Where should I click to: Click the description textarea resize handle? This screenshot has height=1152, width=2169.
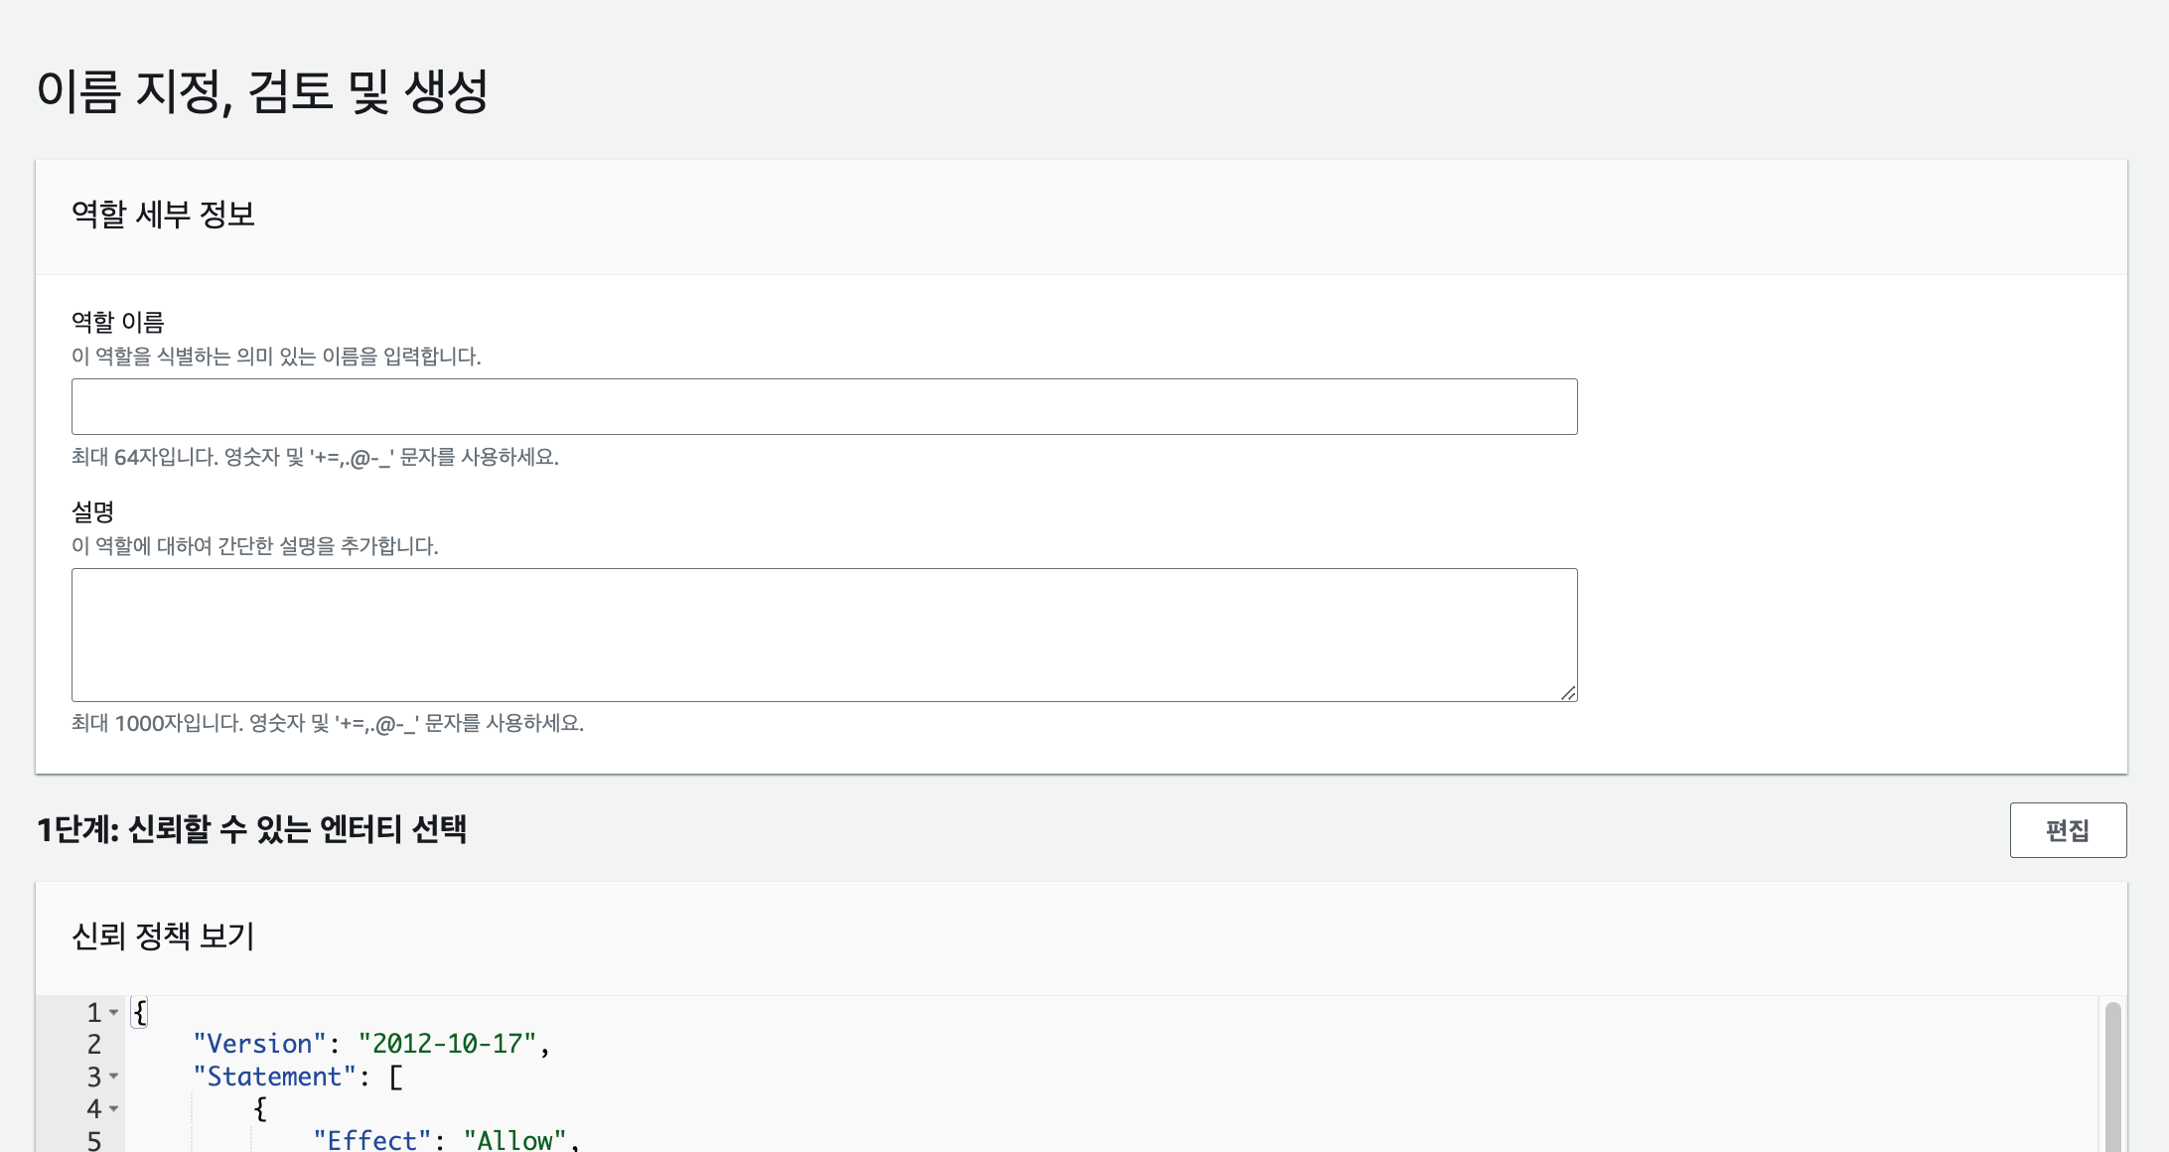(1567, 692)
